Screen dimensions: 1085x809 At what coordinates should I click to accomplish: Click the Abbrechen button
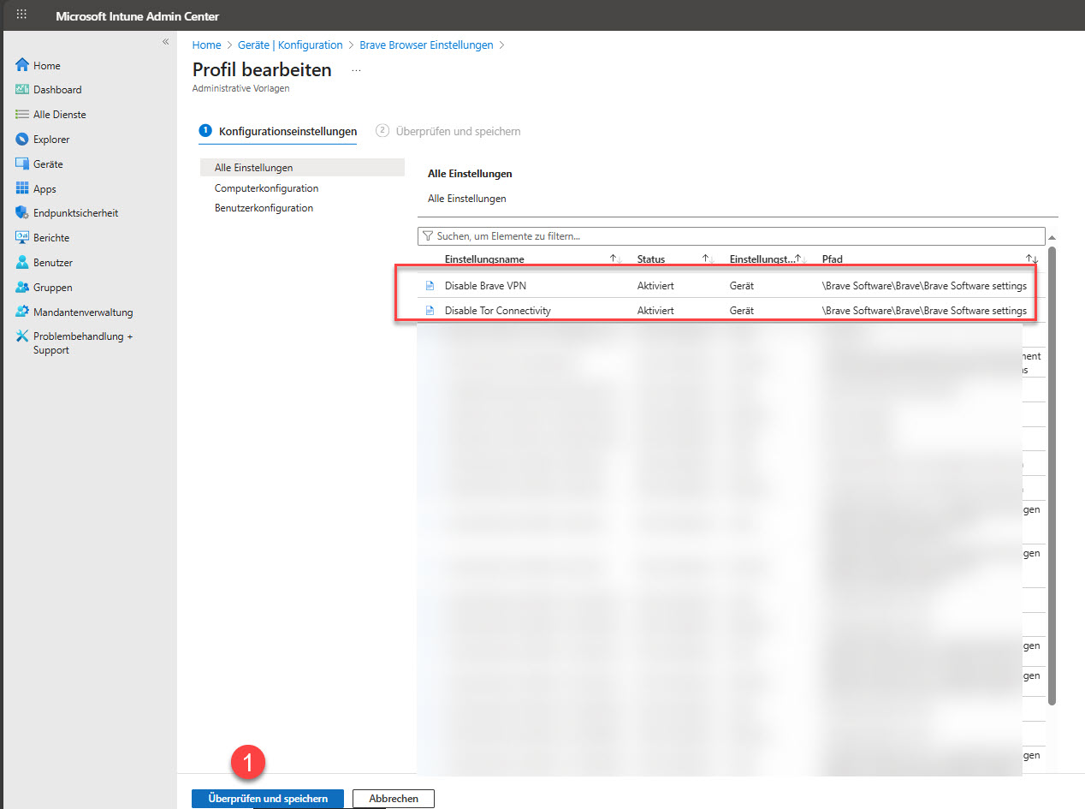(x=394, y=799)
